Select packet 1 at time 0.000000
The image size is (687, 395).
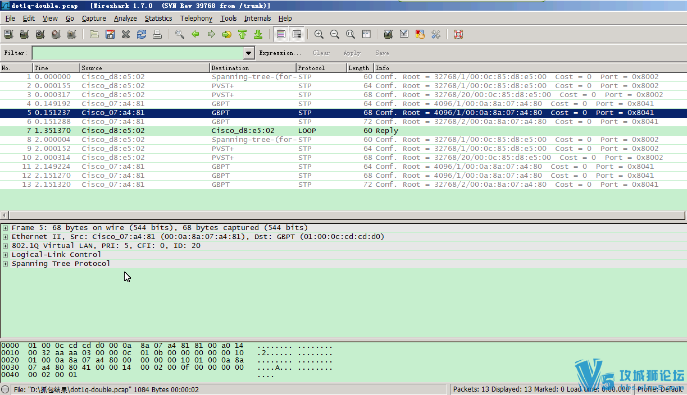pos(343,77)
